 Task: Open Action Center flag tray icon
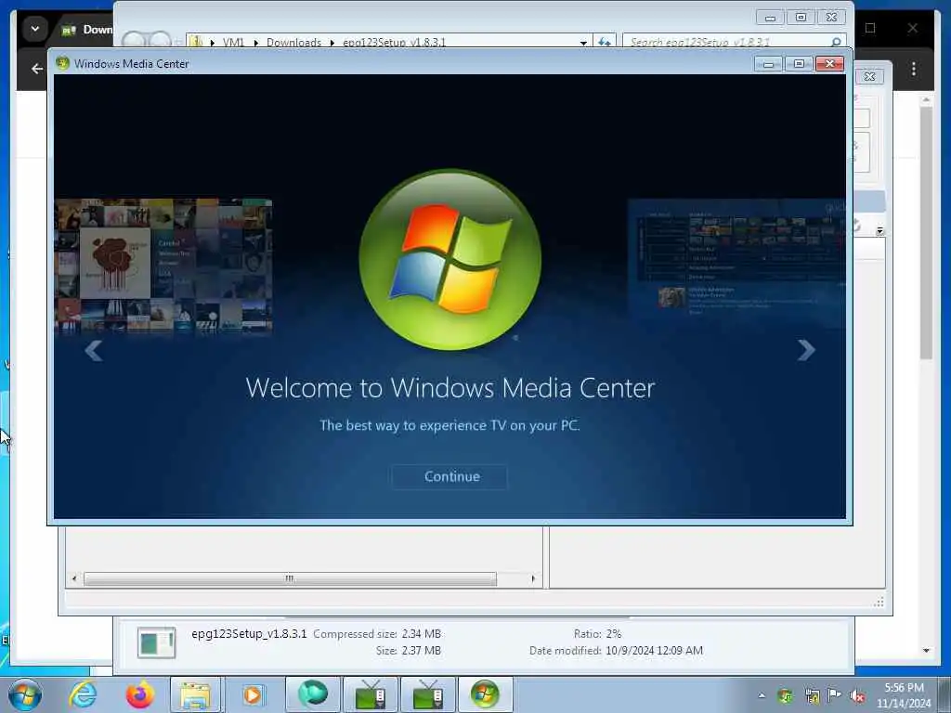pyautogui.click(x=835, y=694)
